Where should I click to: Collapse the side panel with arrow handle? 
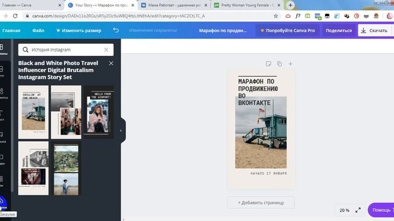(121, 131)
